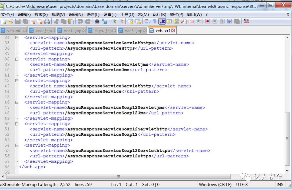Open Find with the binoculars icon

[97, 21]
